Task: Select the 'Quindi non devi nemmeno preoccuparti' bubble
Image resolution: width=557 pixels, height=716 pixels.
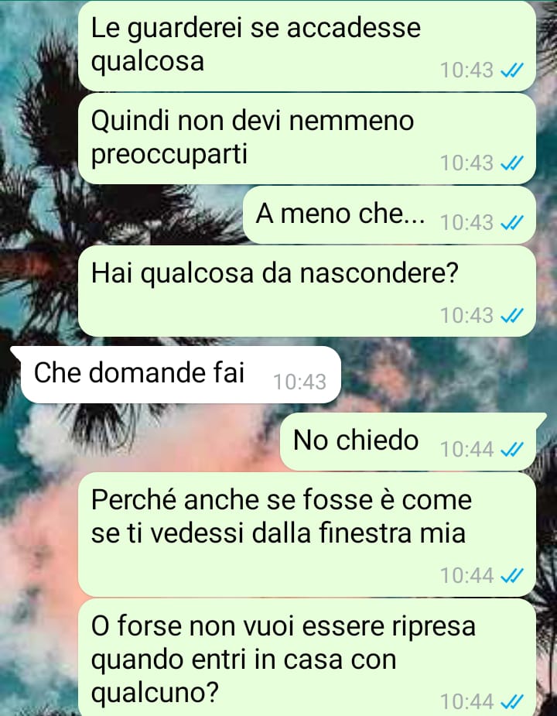Action: [x=307, y=139]
